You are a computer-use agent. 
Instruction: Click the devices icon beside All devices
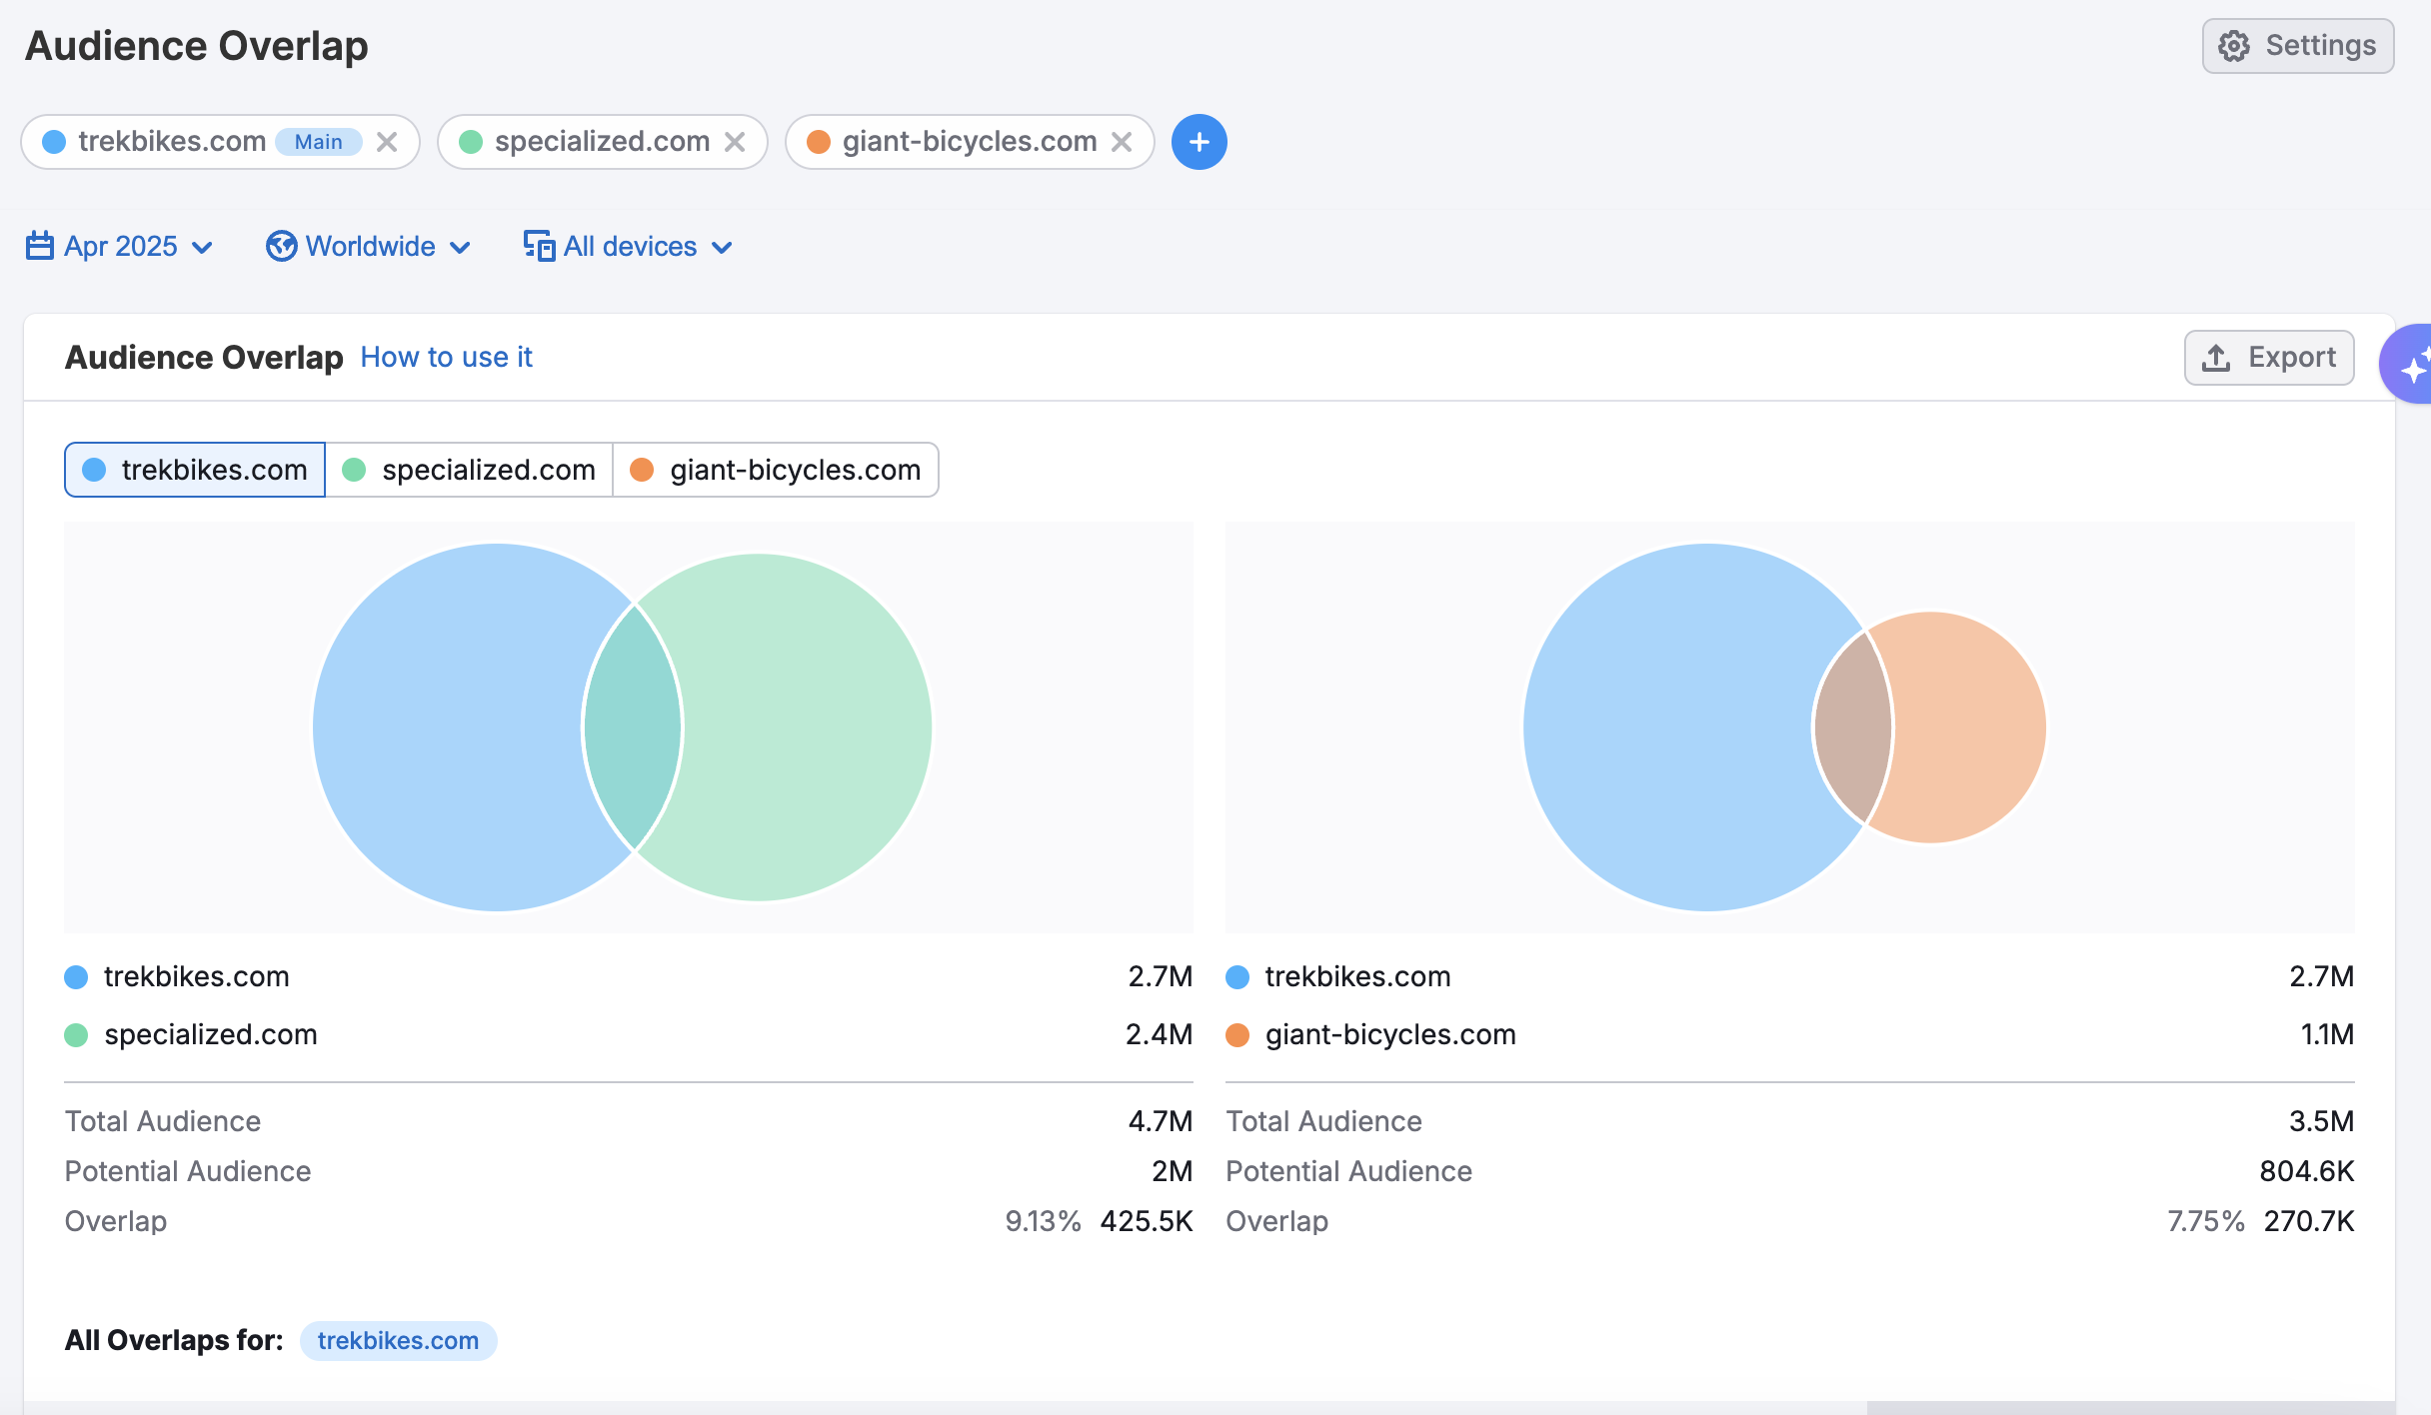tap(539, 246)
